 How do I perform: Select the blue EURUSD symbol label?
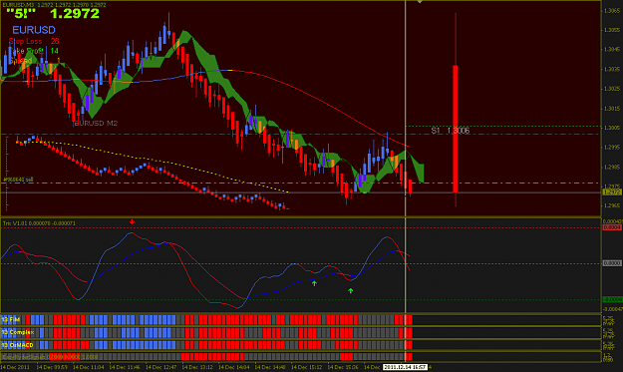(x=34, y=30)
